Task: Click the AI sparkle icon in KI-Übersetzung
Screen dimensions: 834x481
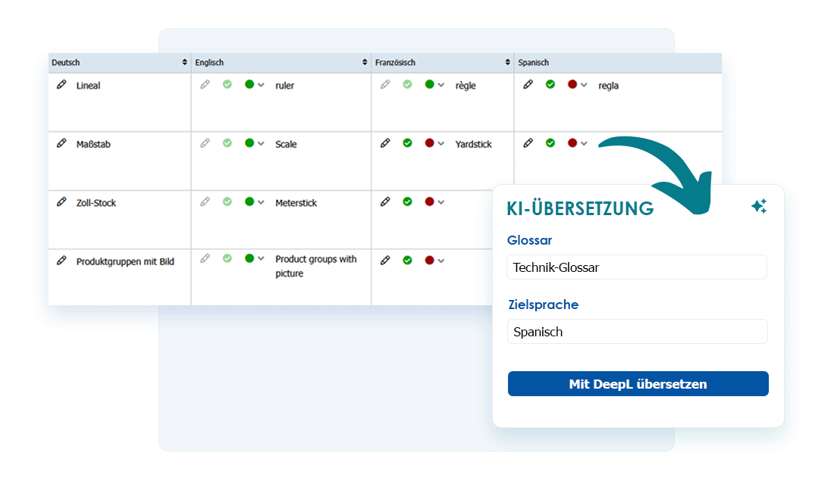Action: [759, 206]
